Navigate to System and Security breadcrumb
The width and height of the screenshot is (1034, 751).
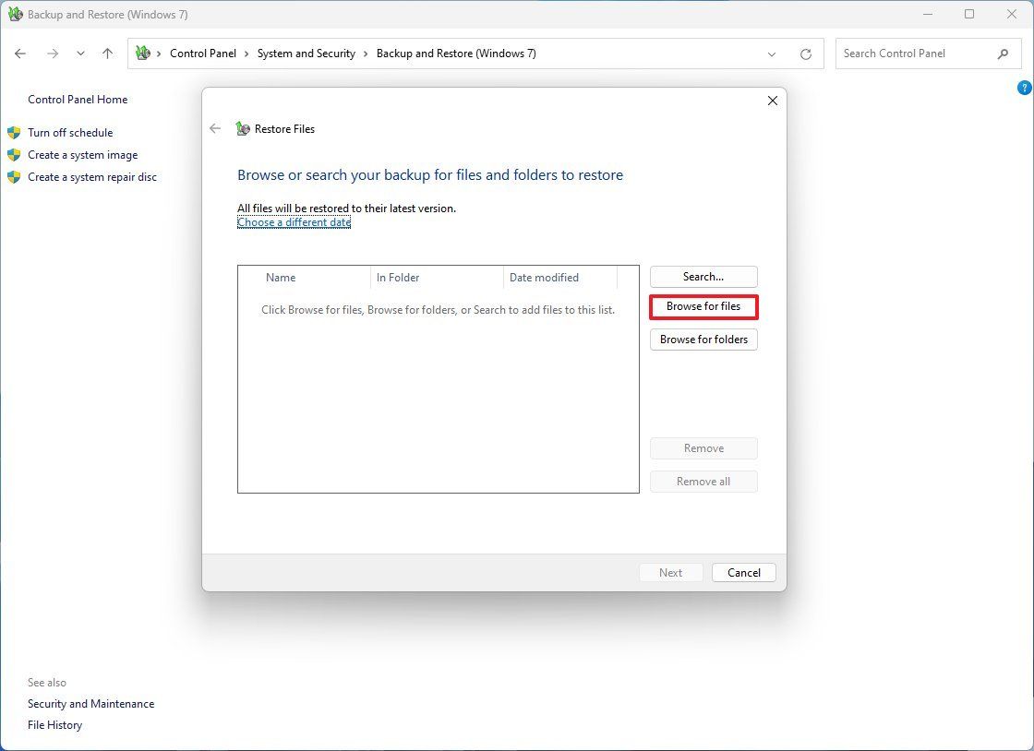(x=307, y=54)
